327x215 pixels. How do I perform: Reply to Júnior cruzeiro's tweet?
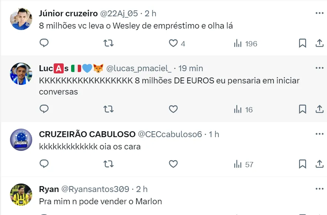44,43
